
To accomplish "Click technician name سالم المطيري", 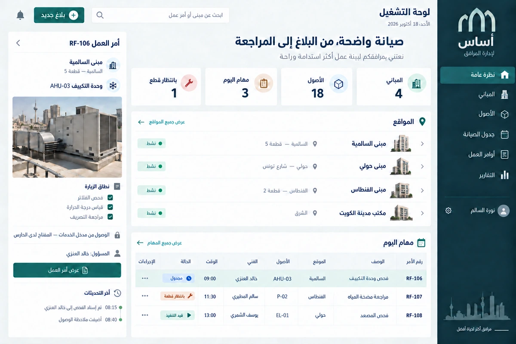I will tap(245, 297).
